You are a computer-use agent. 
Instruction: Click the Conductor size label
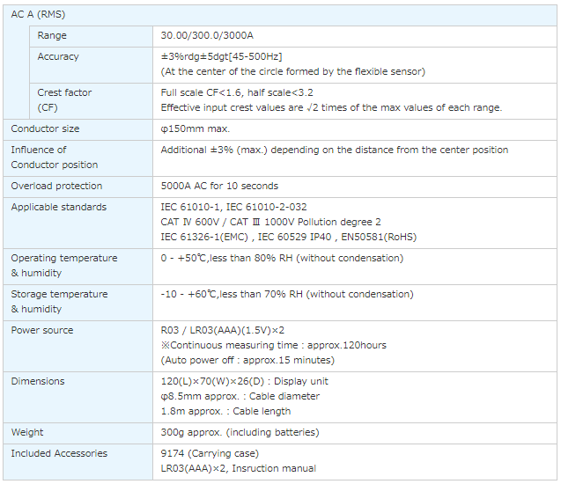click(x=45, y=128)
